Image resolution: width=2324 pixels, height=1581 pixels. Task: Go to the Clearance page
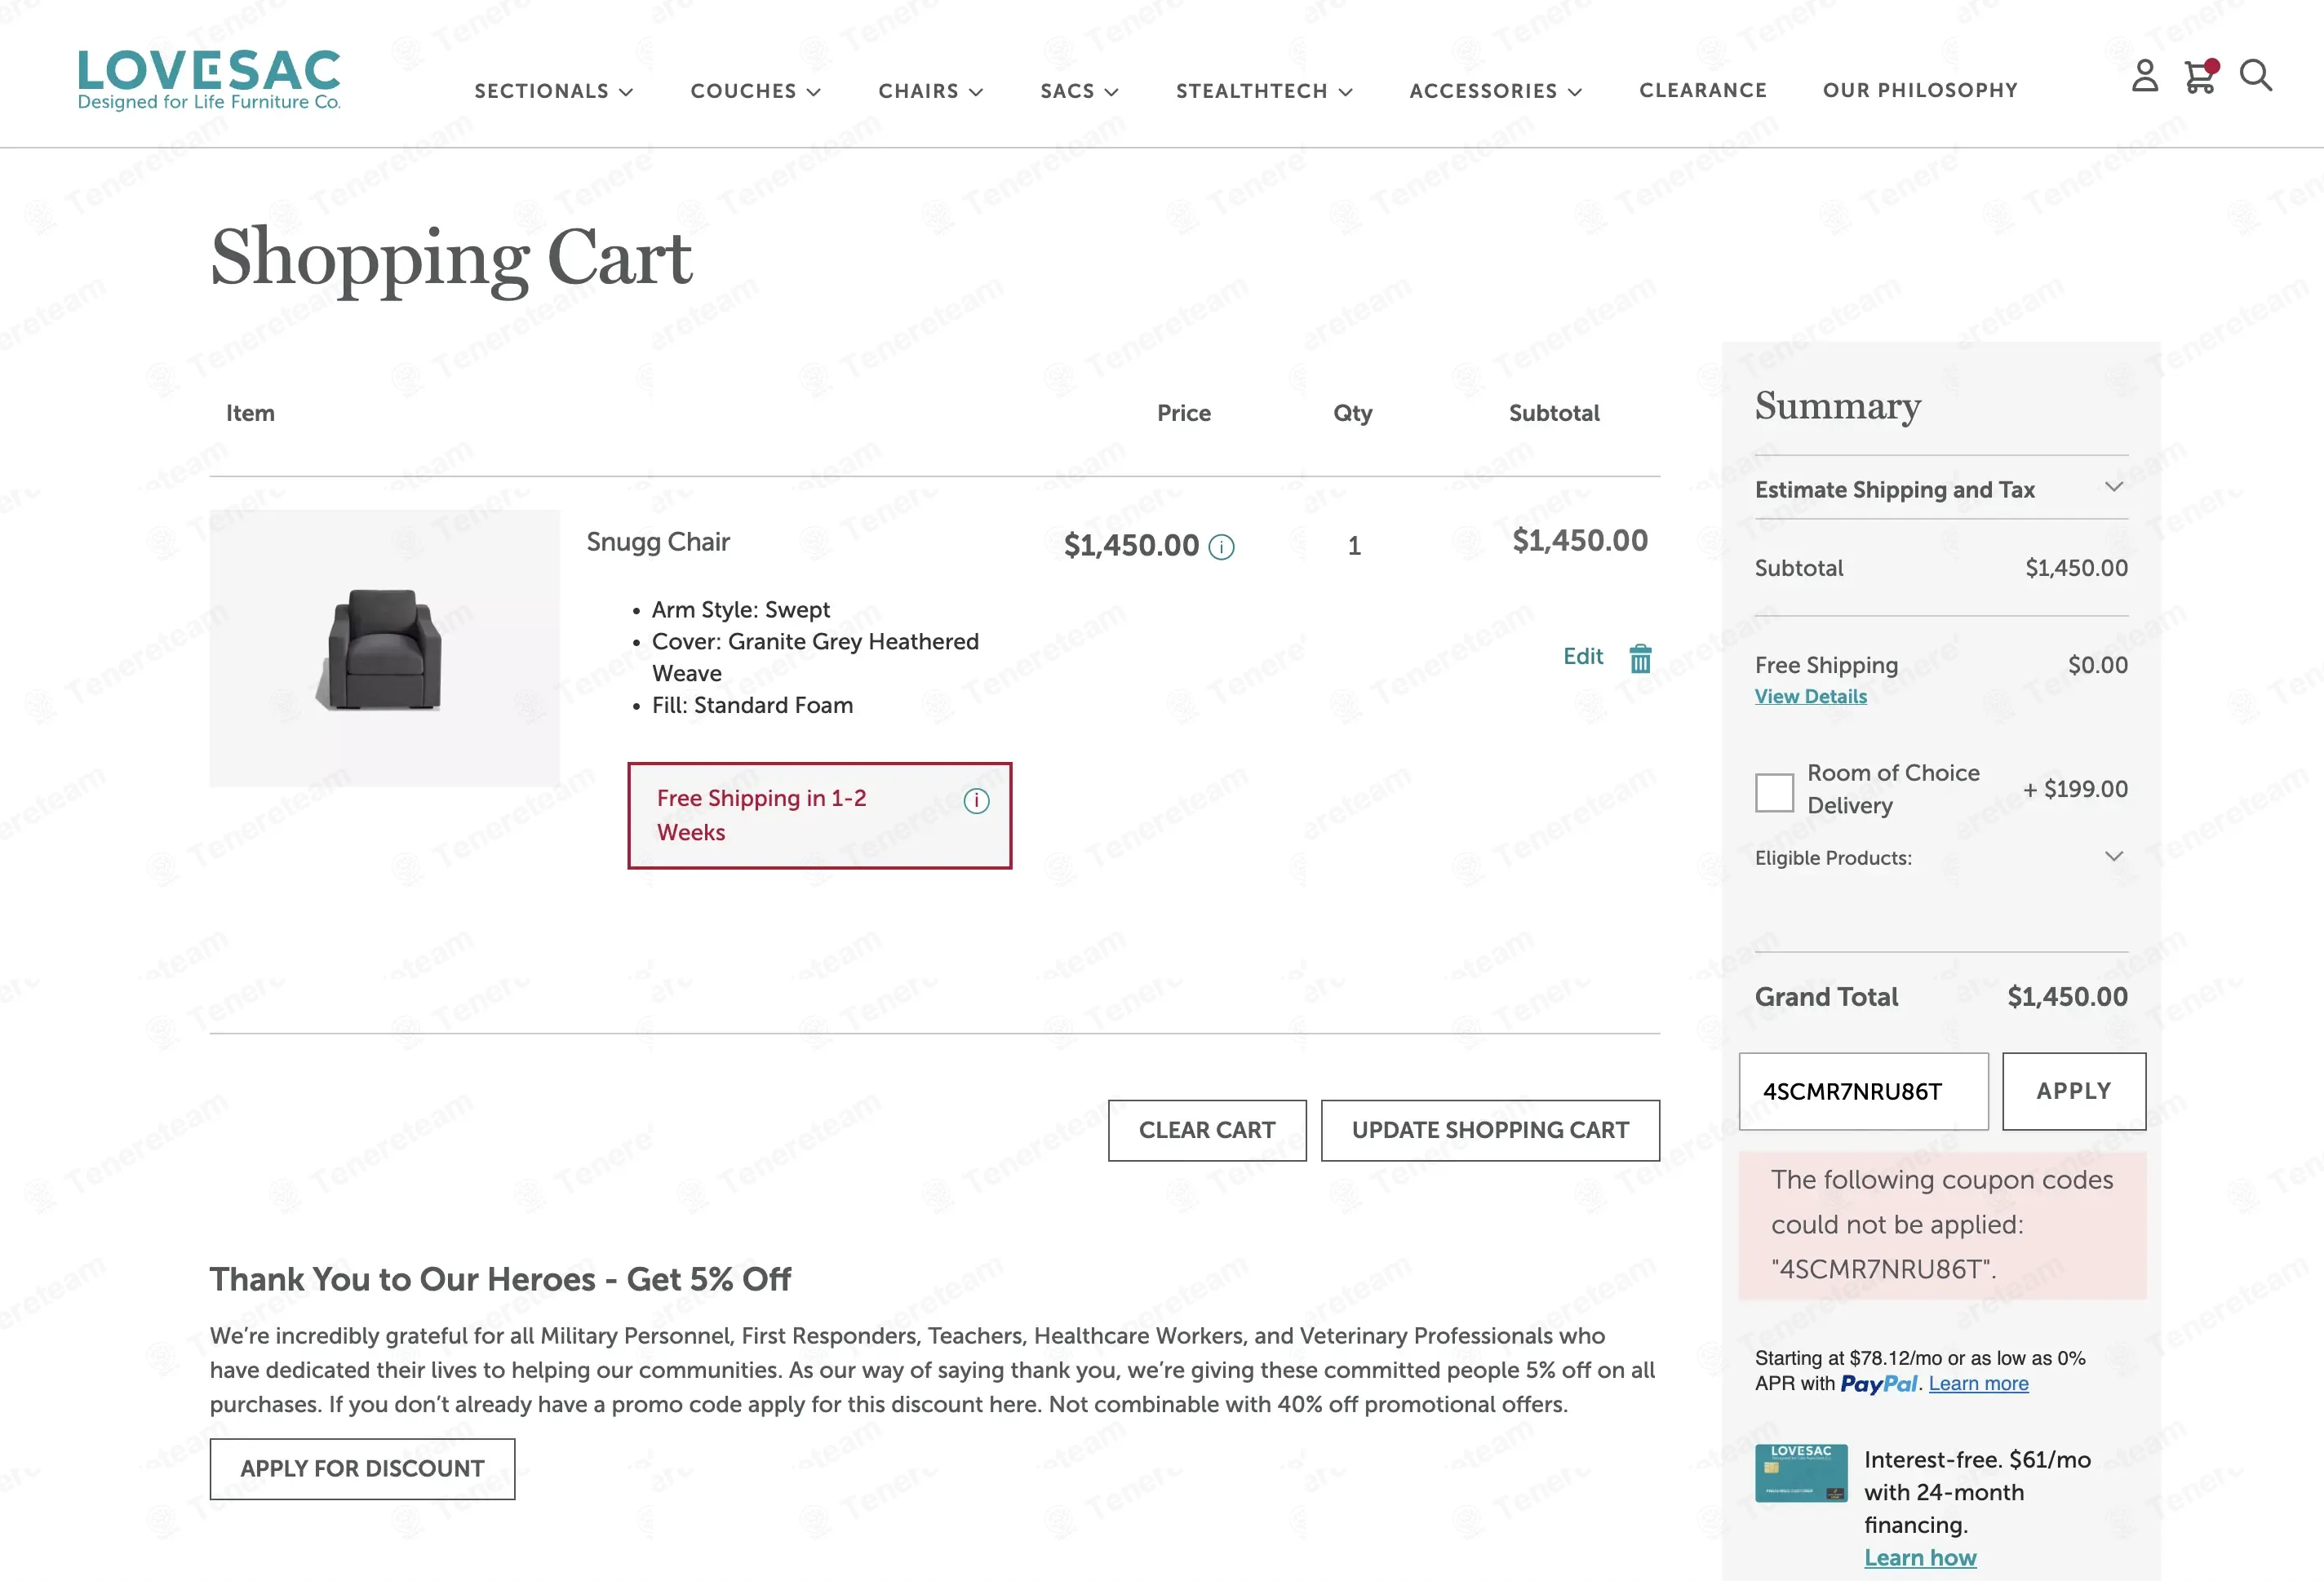point(1703,90)
